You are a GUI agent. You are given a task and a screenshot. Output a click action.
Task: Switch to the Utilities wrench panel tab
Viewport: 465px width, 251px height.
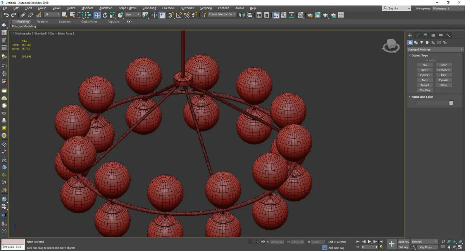coord(448,35)
